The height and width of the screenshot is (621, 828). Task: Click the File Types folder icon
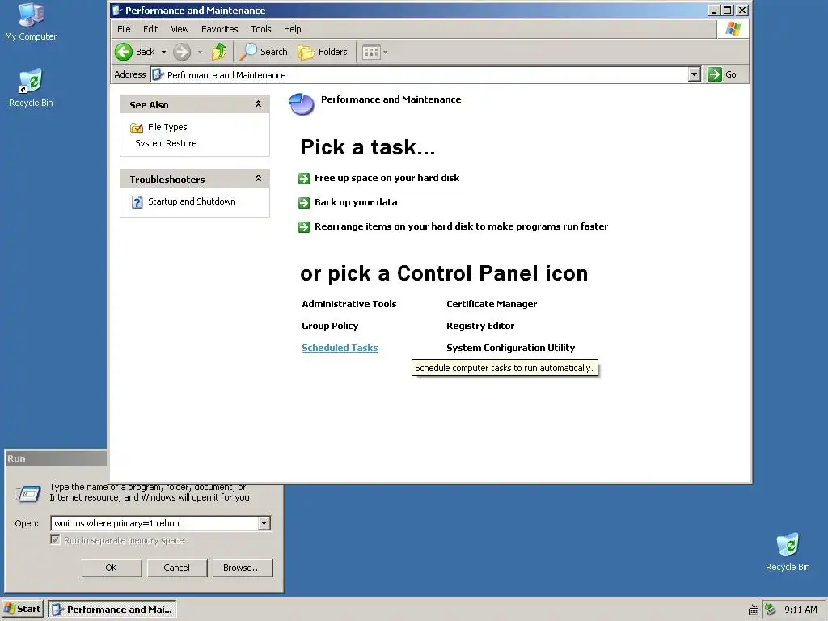point(137,127)
